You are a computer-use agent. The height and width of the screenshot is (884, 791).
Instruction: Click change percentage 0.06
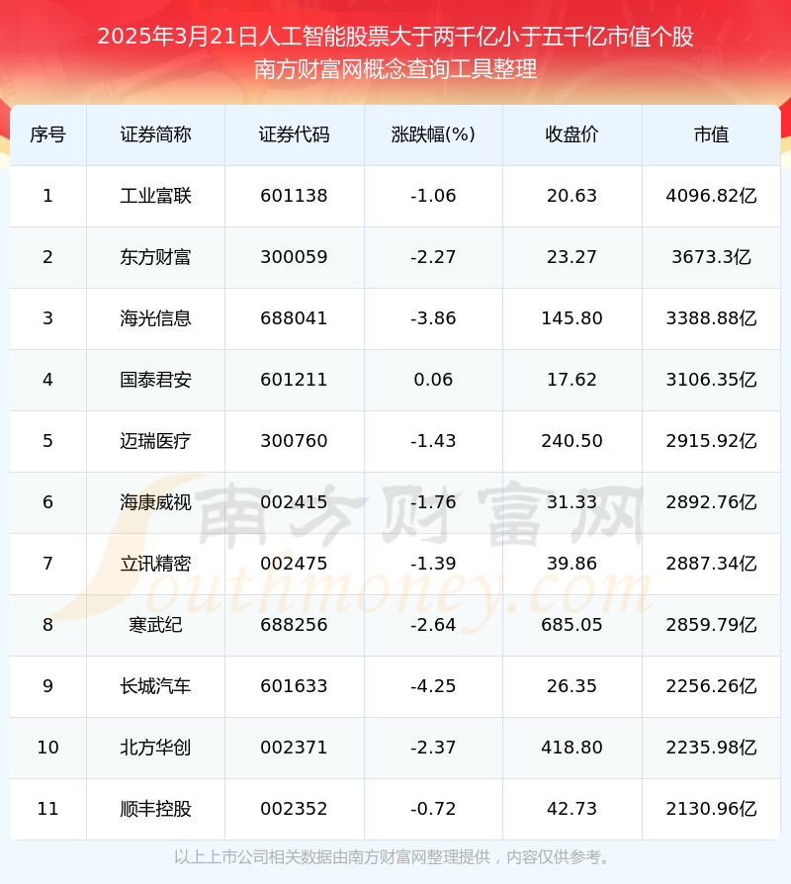pos(433,380)
